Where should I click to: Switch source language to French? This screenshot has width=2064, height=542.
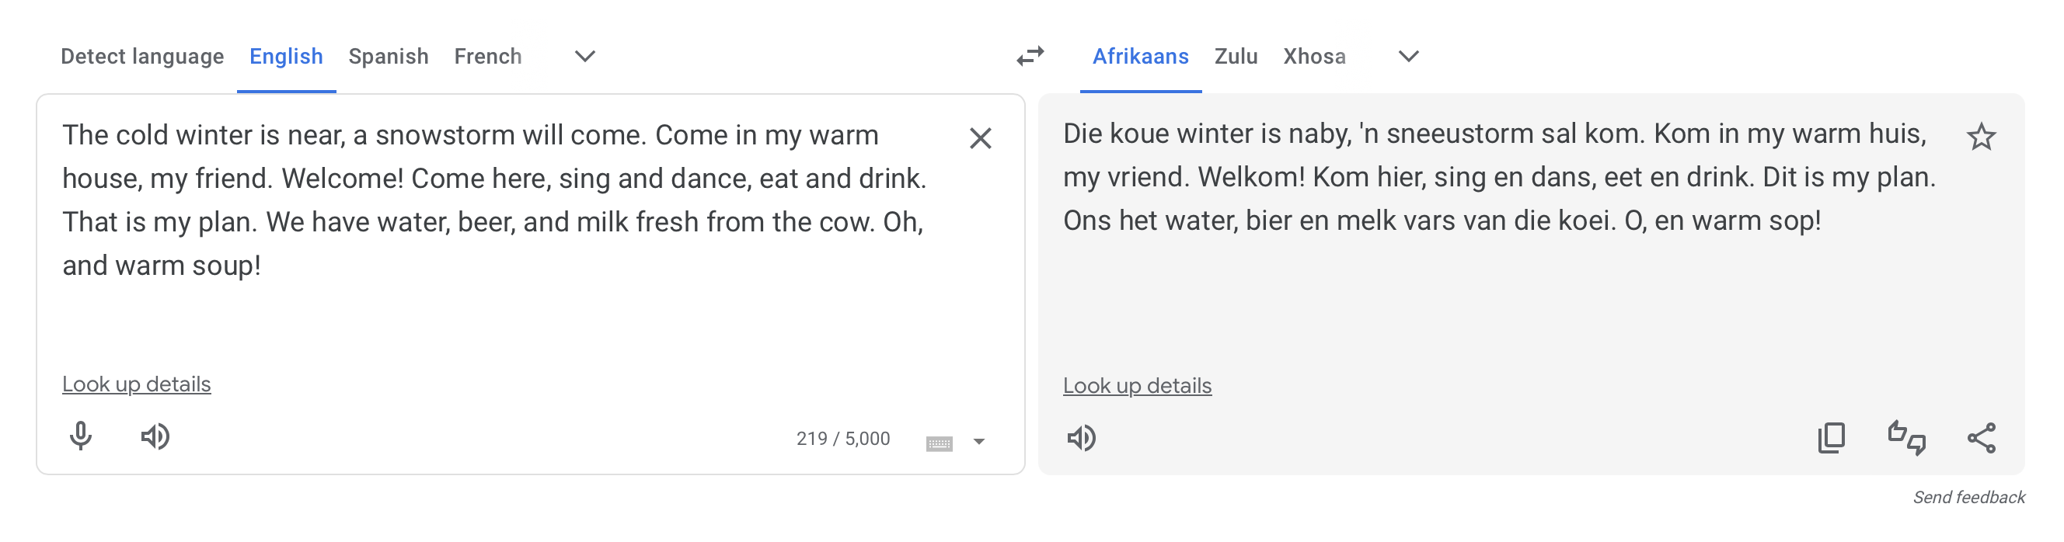487,56
